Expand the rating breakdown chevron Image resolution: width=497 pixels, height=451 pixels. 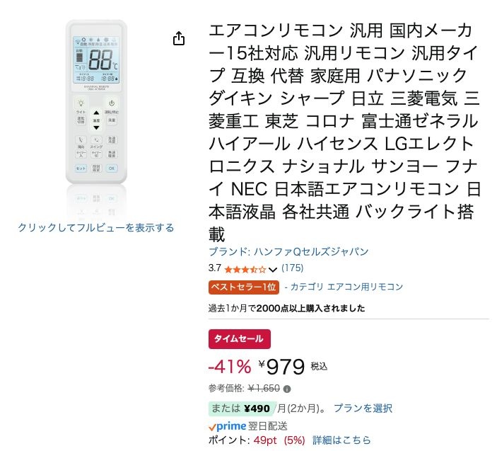[274, 269]
